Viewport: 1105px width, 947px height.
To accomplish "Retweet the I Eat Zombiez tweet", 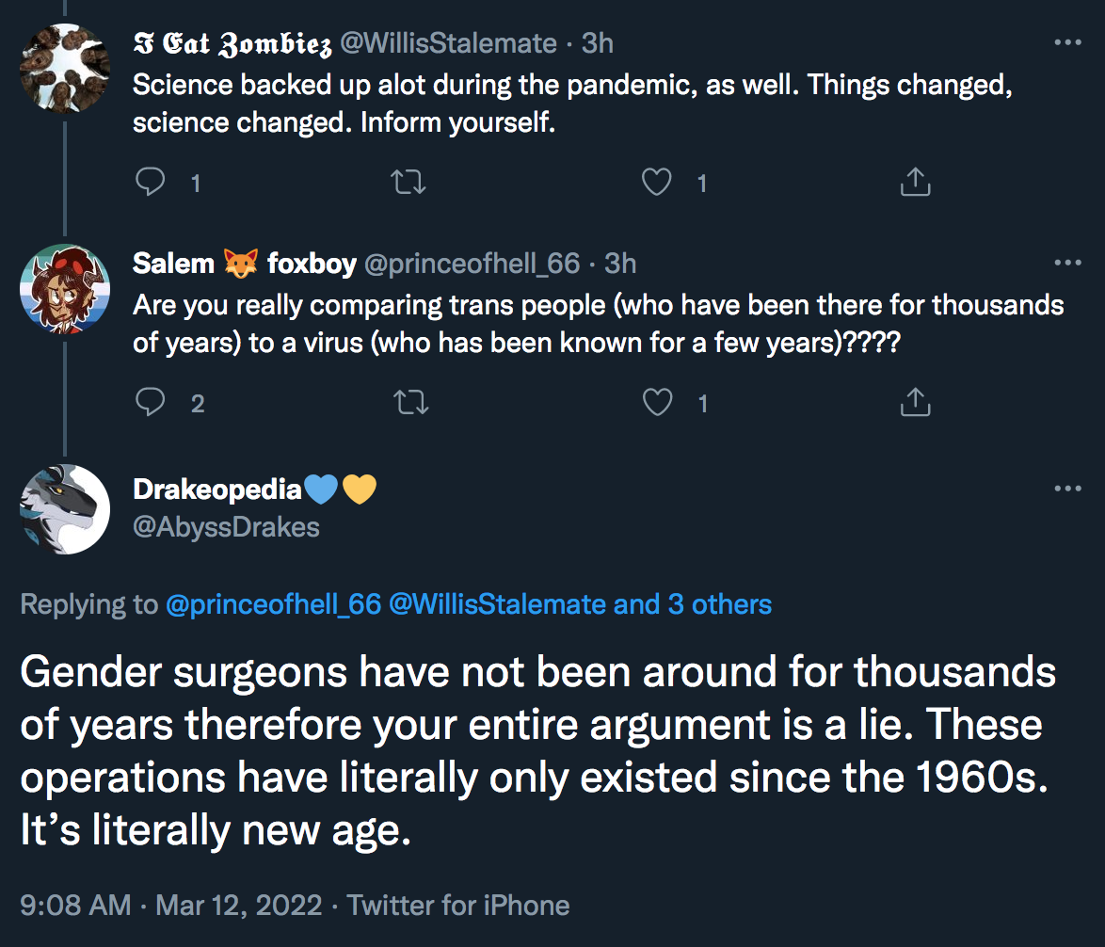I will [408, 183].
